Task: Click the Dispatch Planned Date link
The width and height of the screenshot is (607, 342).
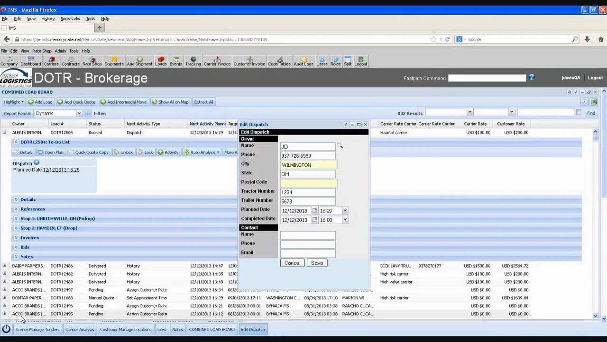Action: 61,170
